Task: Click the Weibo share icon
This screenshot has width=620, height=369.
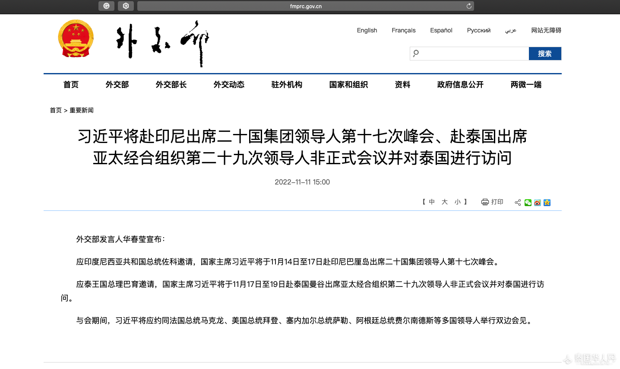Action: [x=537, y=203]
